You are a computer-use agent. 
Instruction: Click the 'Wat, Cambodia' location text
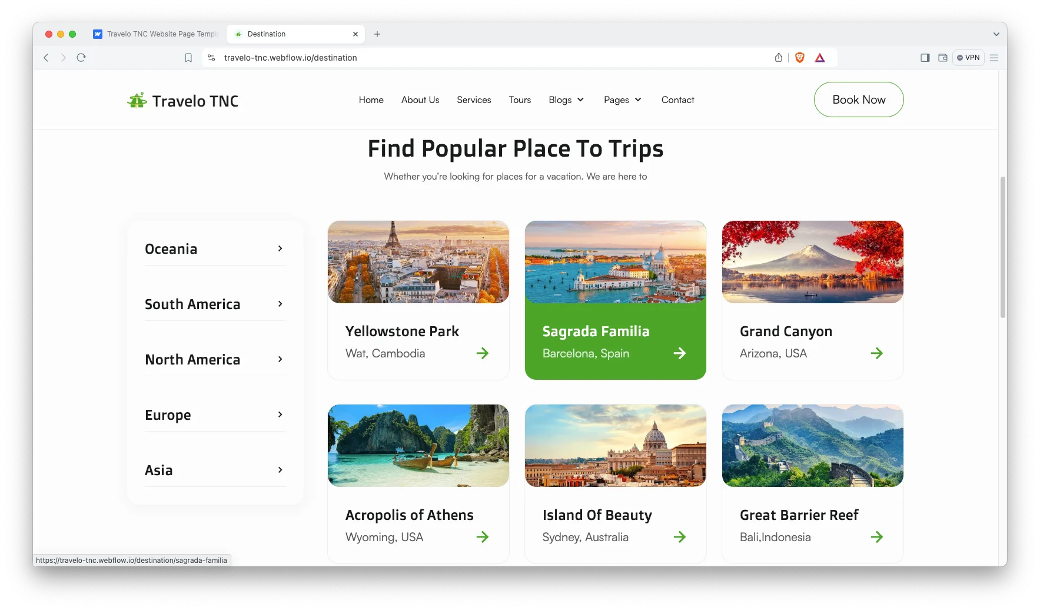pos(385,353)
